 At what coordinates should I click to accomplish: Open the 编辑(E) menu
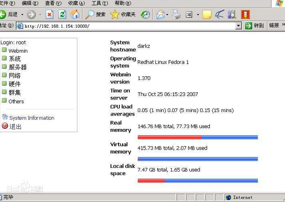[30, 3]
